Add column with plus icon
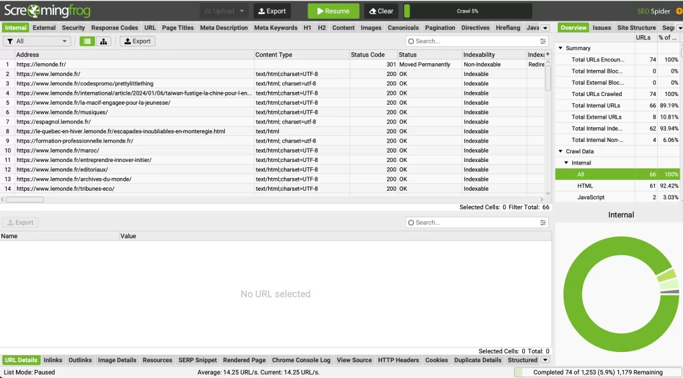 click(x=548, y=55)
